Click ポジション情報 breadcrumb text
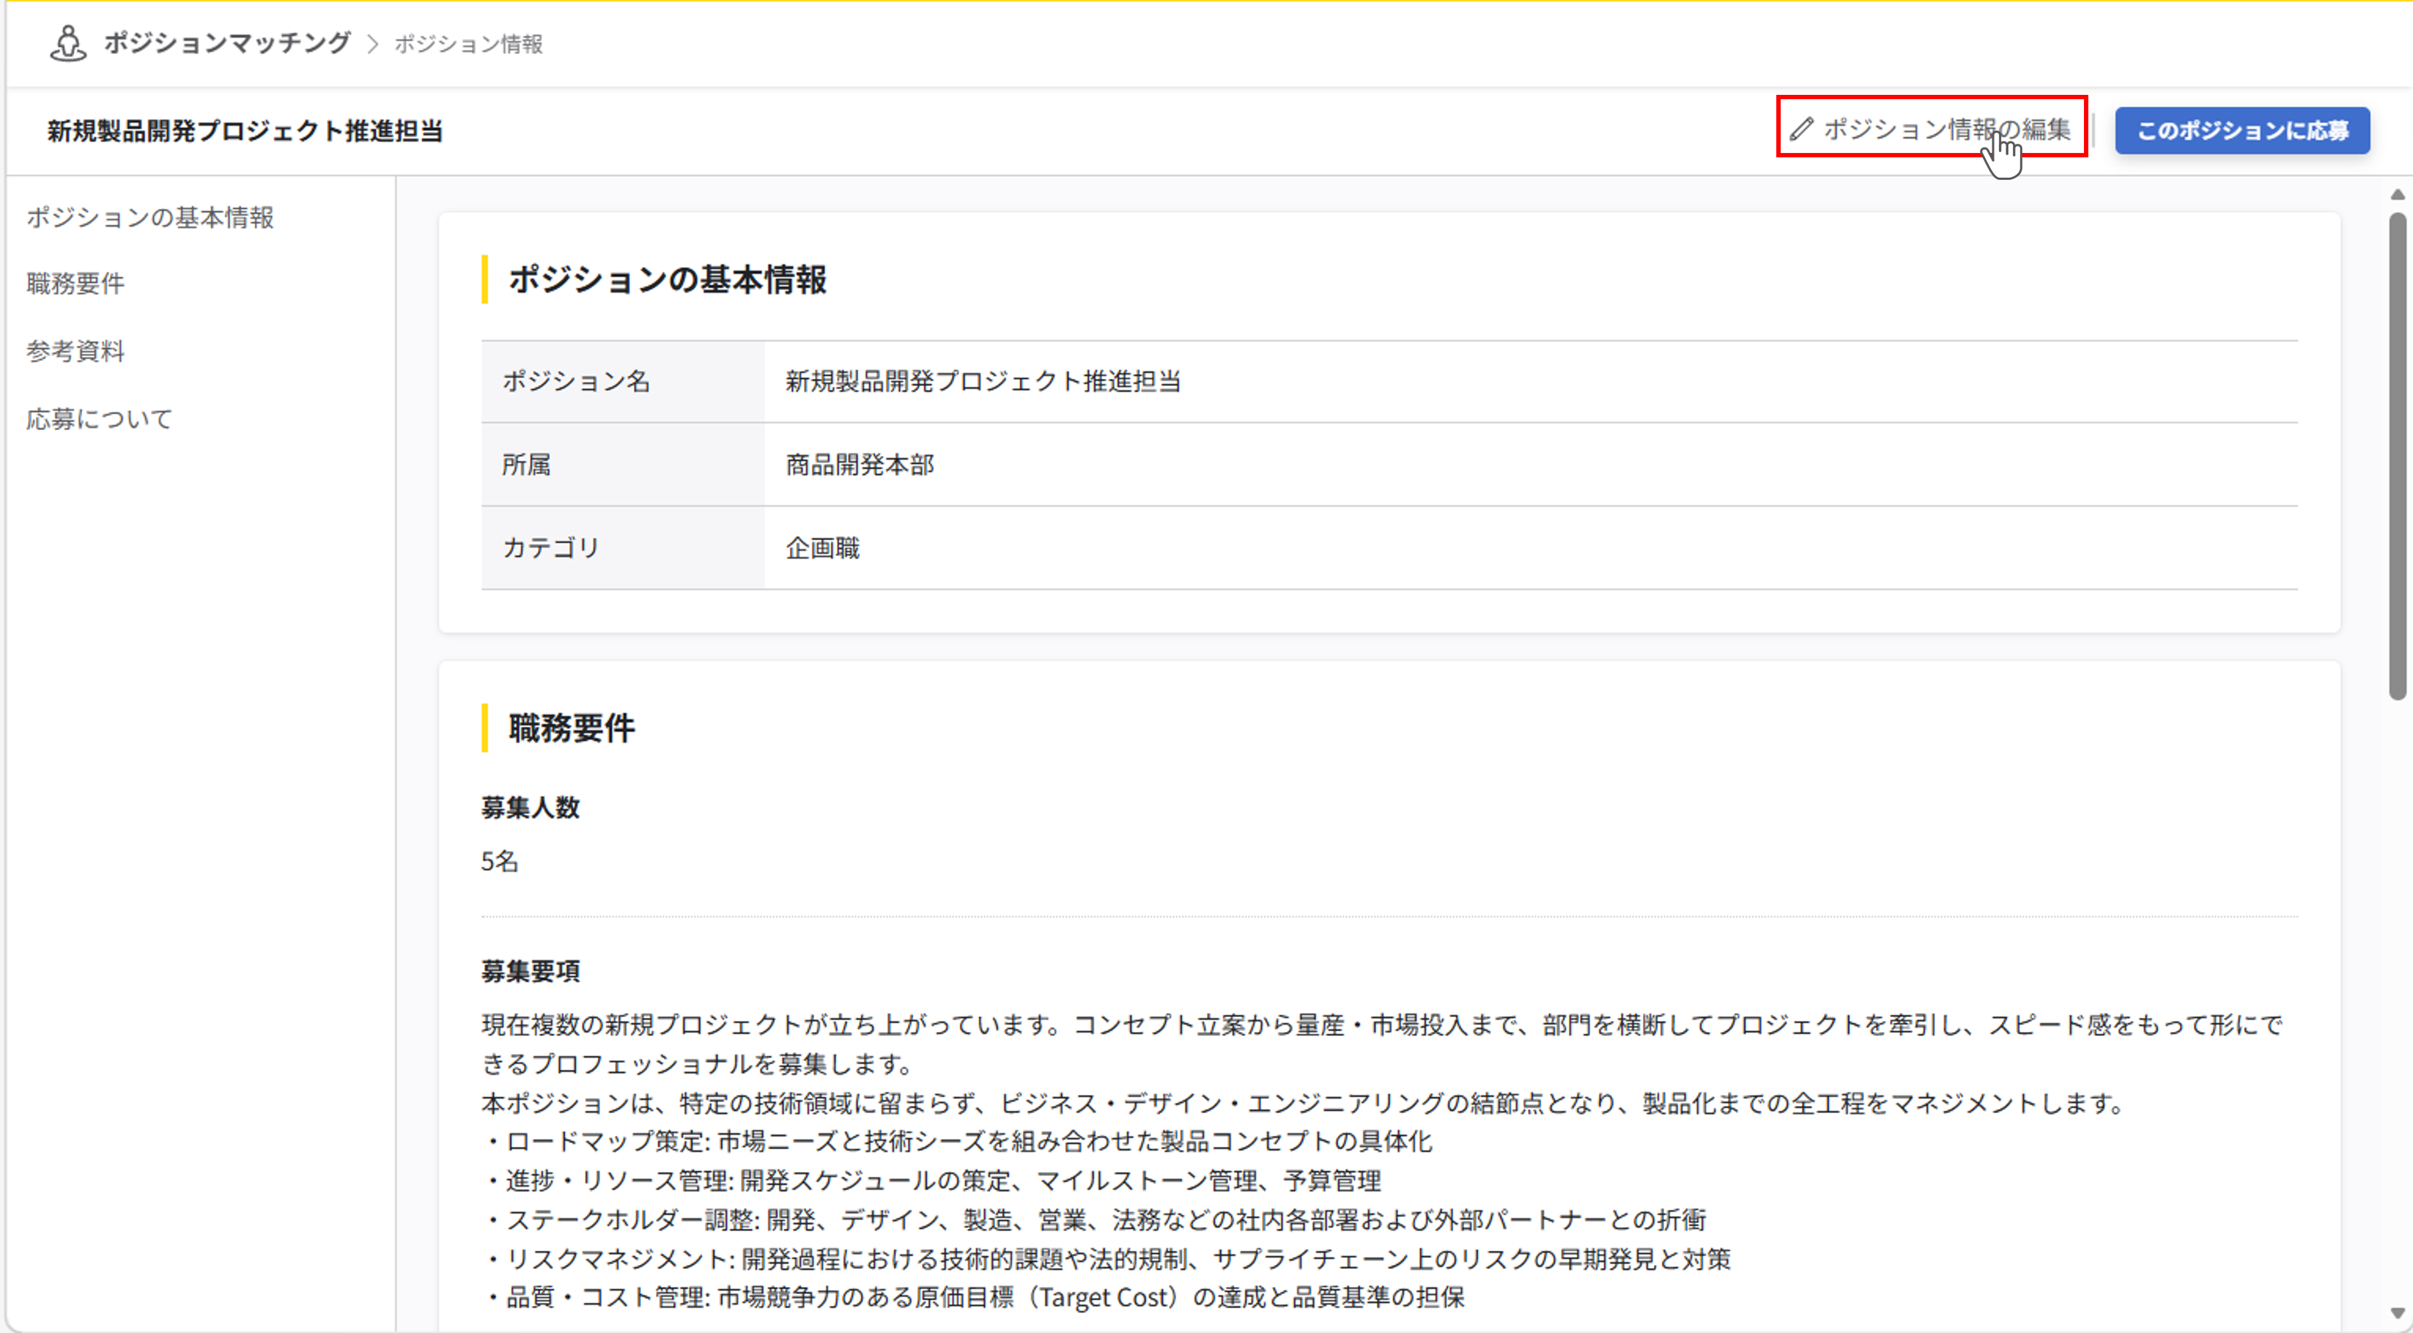Viewport: 2413px width, 1333px height. 468,44
